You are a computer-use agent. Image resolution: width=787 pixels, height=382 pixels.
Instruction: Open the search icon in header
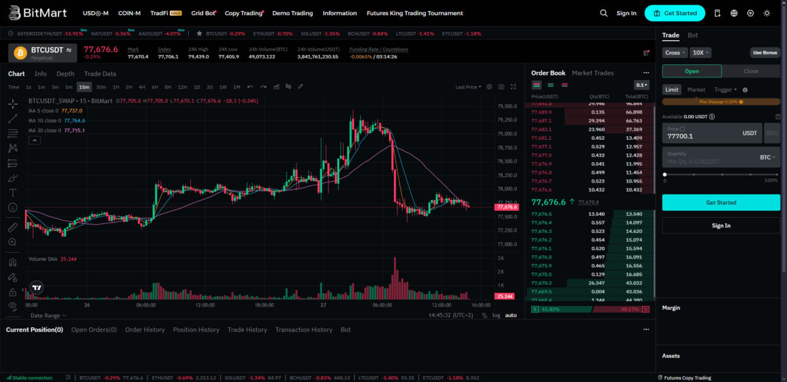pyautogui.click(x=604, y=13)
